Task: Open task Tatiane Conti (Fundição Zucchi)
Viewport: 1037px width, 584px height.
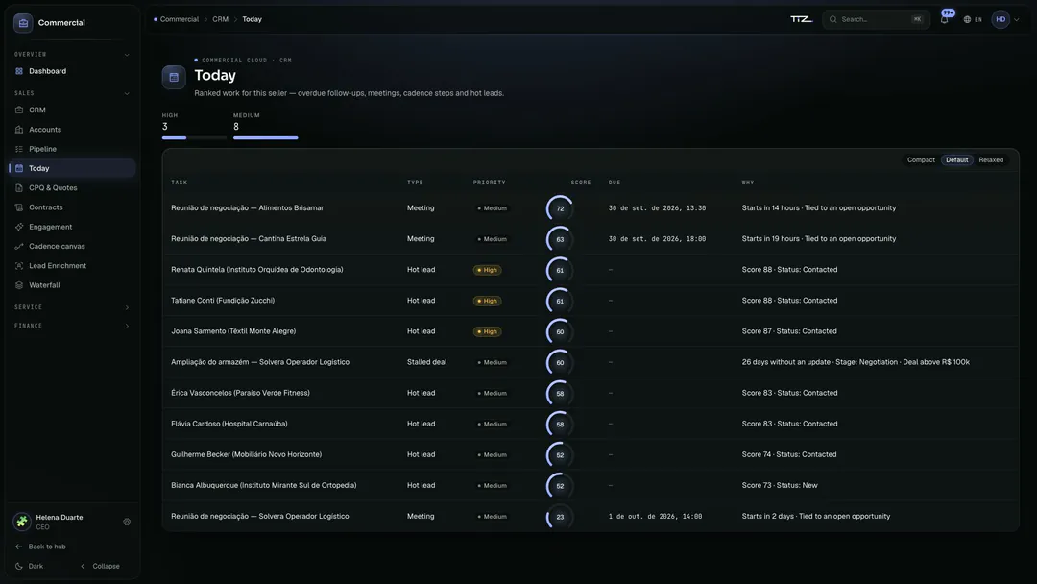Action: (x=223, y=301)
